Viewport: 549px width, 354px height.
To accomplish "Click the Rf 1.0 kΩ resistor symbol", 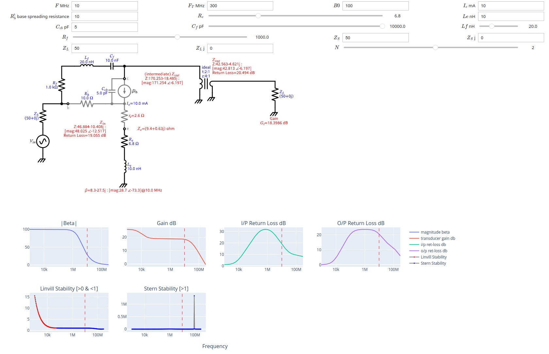I will [61, 85].
